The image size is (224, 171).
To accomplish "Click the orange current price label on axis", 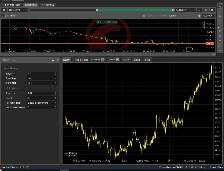I will 210,43.
